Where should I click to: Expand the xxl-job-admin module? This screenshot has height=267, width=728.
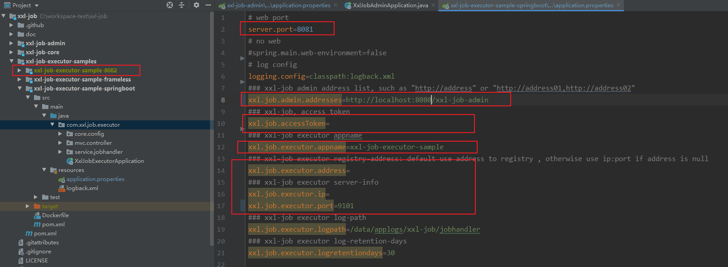pos(11,43)
